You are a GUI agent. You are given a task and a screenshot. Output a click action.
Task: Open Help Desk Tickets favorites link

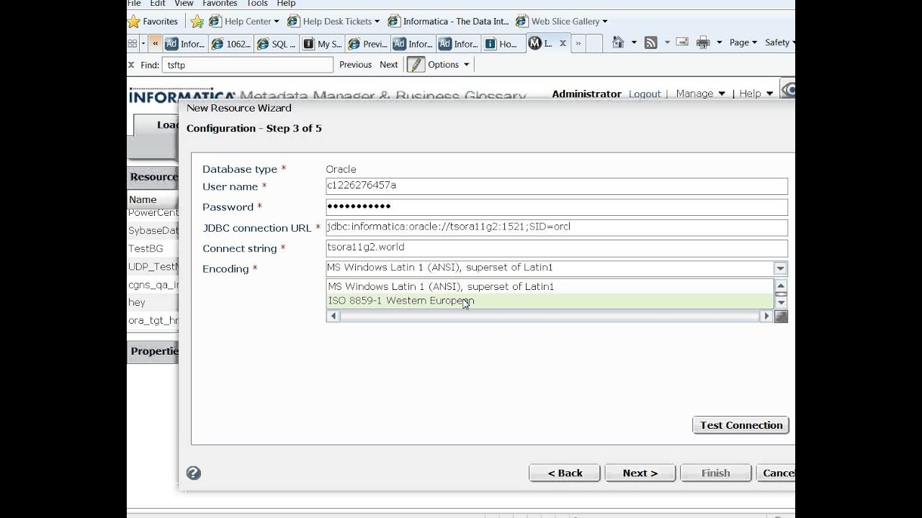pos(333,22)
